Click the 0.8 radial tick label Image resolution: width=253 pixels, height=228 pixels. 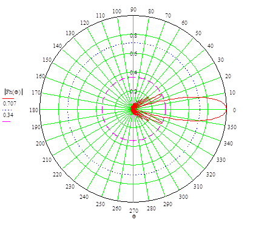tap(133, 36)
